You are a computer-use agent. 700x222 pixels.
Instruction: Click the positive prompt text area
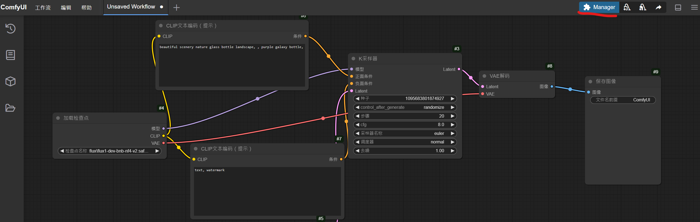point(232,65)
